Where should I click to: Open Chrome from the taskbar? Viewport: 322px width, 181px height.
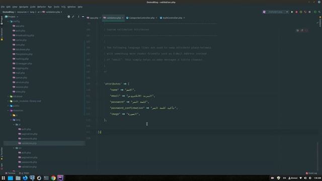[53, 178]
